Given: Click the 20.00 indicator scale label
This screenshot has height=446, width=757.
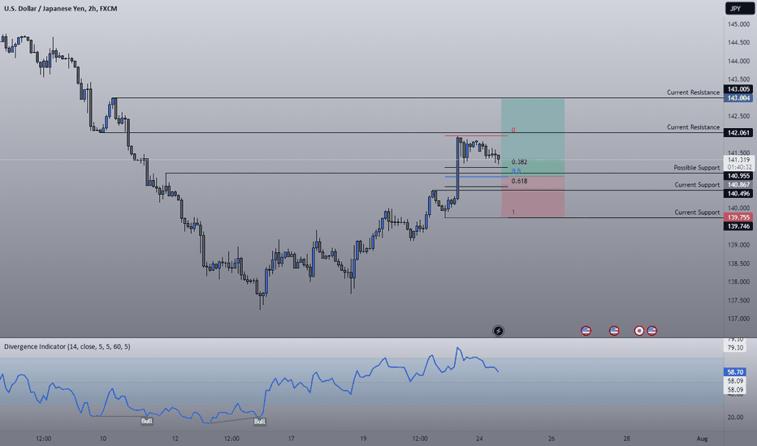Looking at the screenshot, I should (x=735, y=418).
